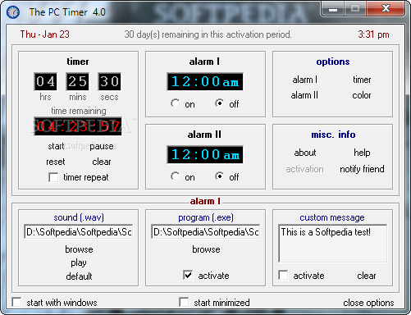Pause the timer
Image resolution: width=411 pixels, height=315 pixels.
(102, 146)
